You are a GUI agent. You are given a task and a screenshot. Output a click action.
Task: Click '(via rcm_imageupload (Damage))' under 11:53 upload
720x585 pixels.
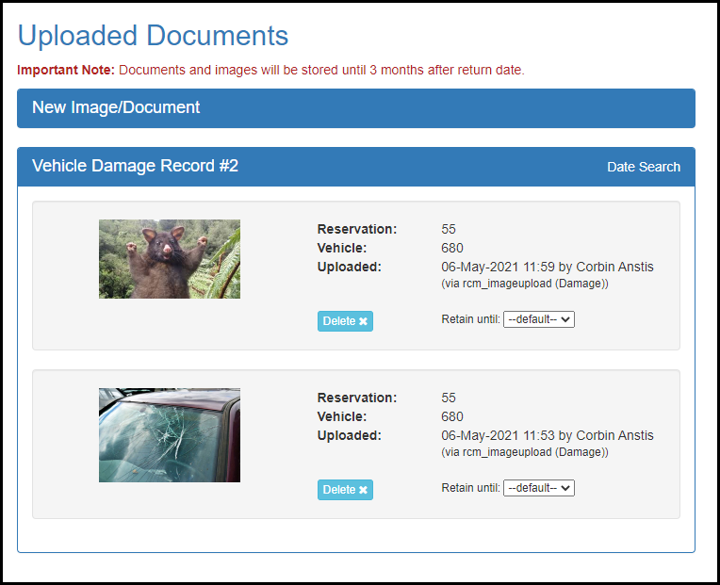pyautogui.click(x=525, y=452)
